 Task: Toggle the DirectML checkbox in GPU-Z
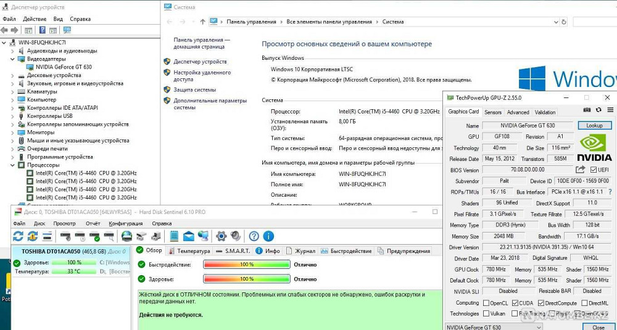585,303
